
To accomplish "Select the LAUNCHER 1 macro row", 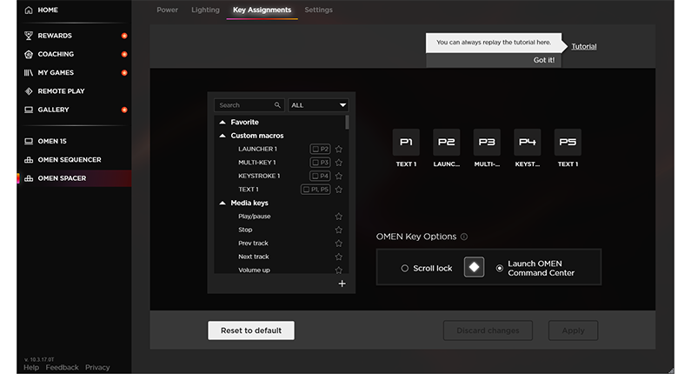I will click(281, 149).
